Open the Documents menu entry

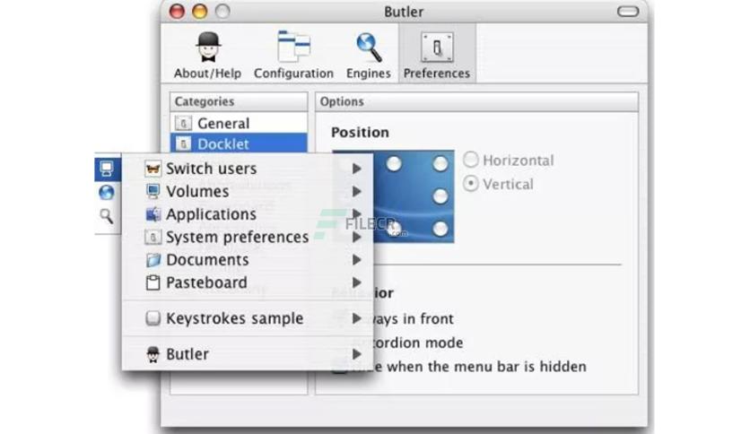248,260
